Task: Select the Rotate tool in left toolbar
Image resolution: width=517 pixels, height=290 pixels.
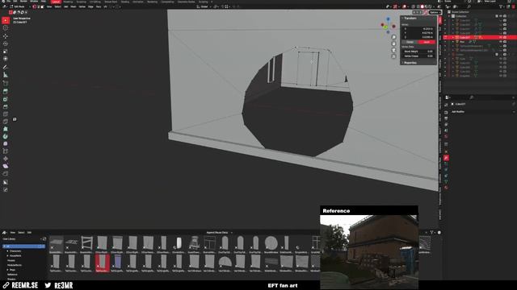Action: [x=6, y=43]
